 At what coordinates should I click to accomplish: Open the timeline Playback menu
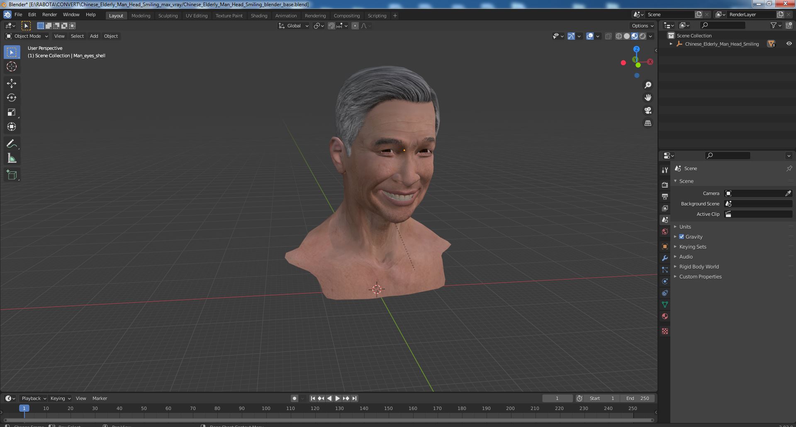tap(33, 398)
